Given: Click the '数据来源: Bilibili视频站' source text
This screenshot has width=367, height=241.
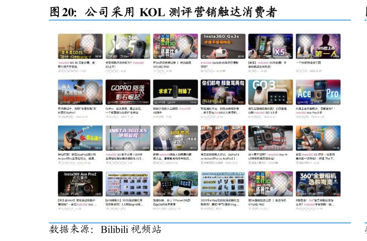Looking at the screenshot, I should [105, 230].
